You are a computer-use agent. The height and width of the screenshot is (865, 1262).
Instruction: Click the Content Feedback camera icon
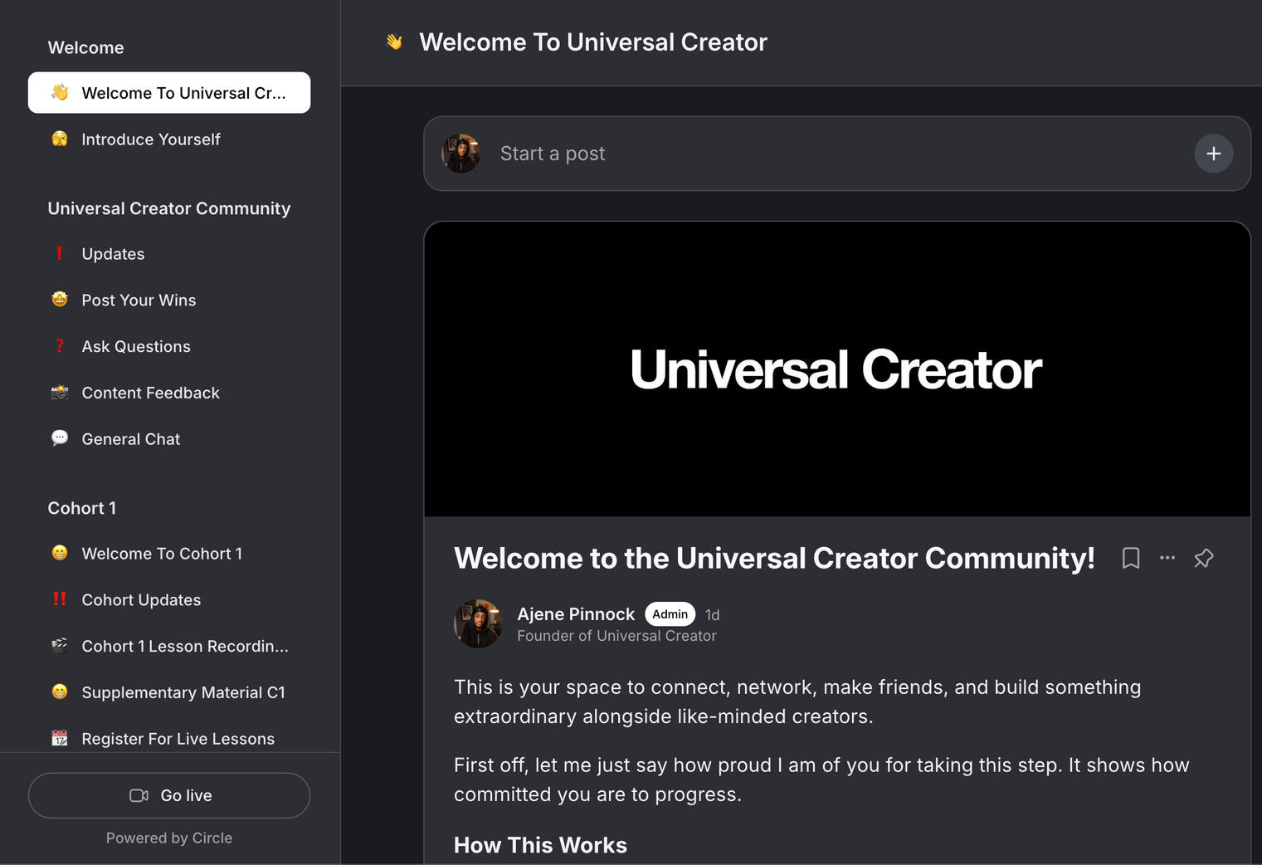click(x=60, y=393)
